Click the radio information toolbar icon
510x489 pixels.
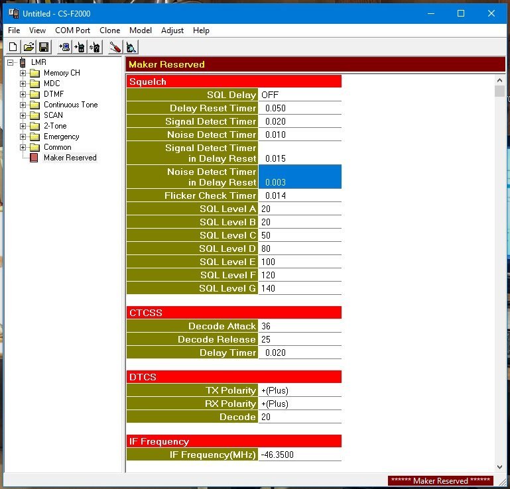tap(95, 47)
